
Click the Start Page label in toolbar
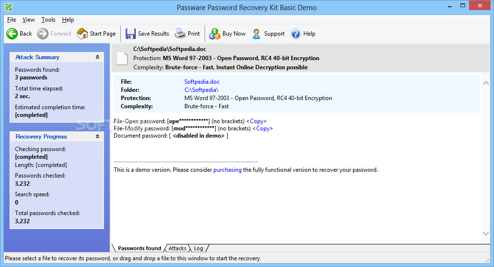[103, 34]
